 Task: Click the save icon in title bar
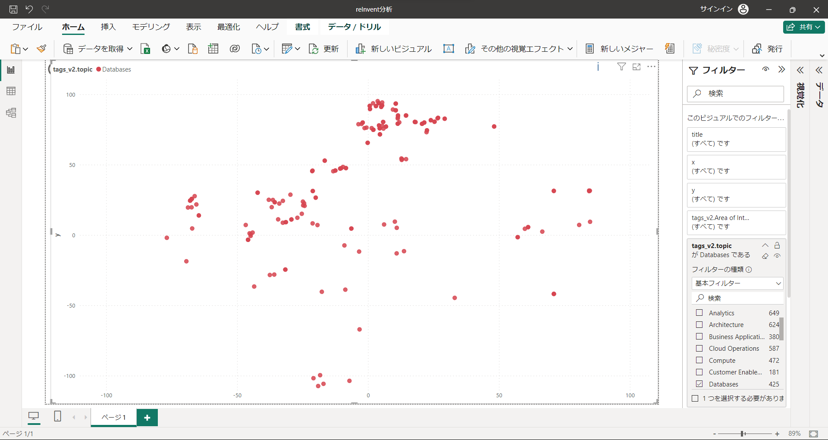(13, 9)
